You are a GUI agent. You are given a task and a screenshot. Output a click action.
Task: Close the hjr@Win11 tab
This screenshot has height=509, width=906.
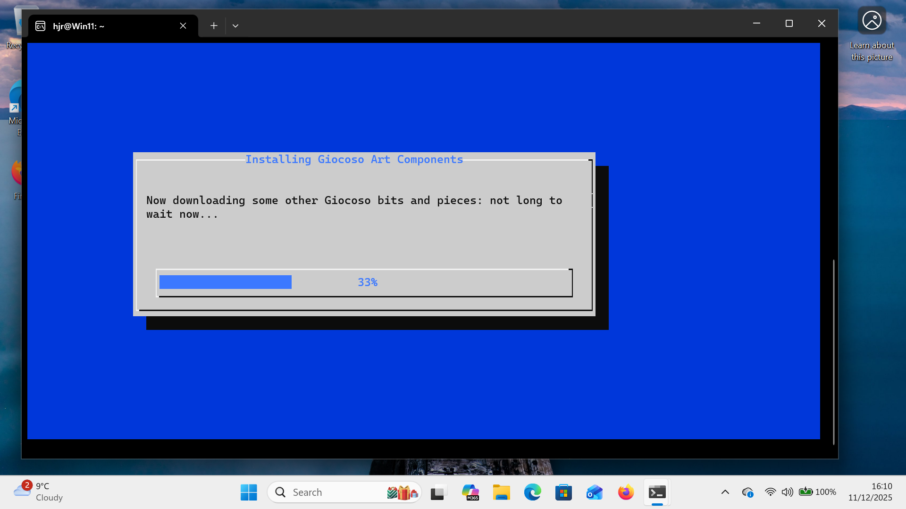click(183, 26)
